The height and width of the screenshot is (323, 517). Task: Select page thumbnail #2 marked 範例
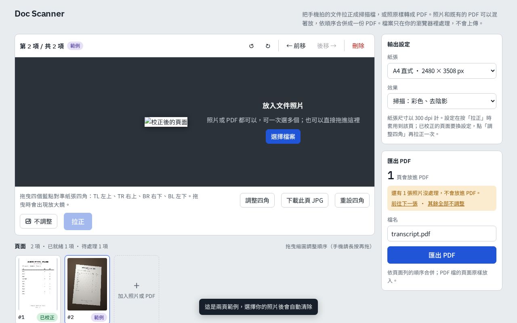point(87,289)
